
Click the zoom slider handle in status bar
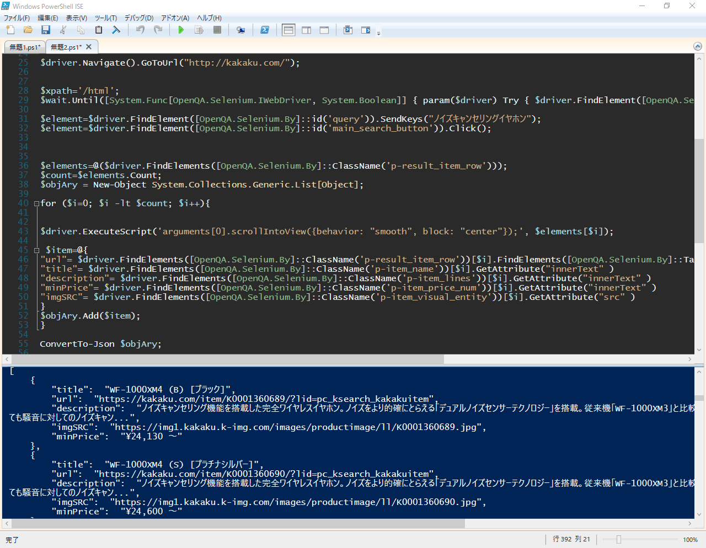tap(619, 540)
